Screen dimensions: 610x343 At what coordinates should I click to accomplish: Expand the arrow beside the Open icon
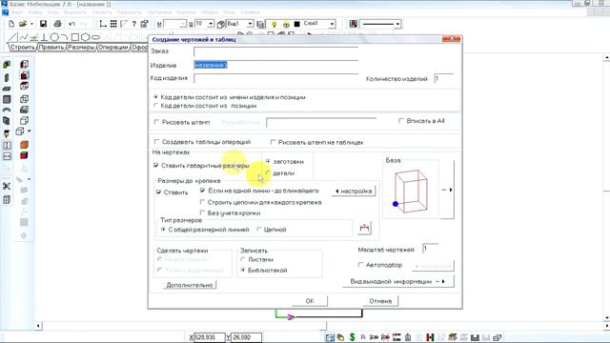(31, 24)
